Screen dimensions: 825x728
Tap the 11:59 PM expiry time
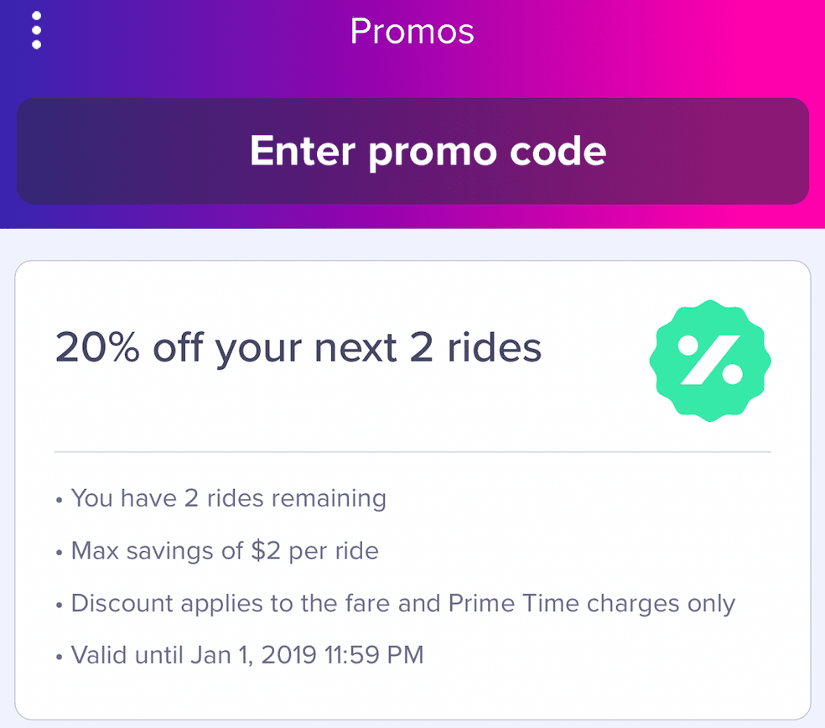click(374, 656)
